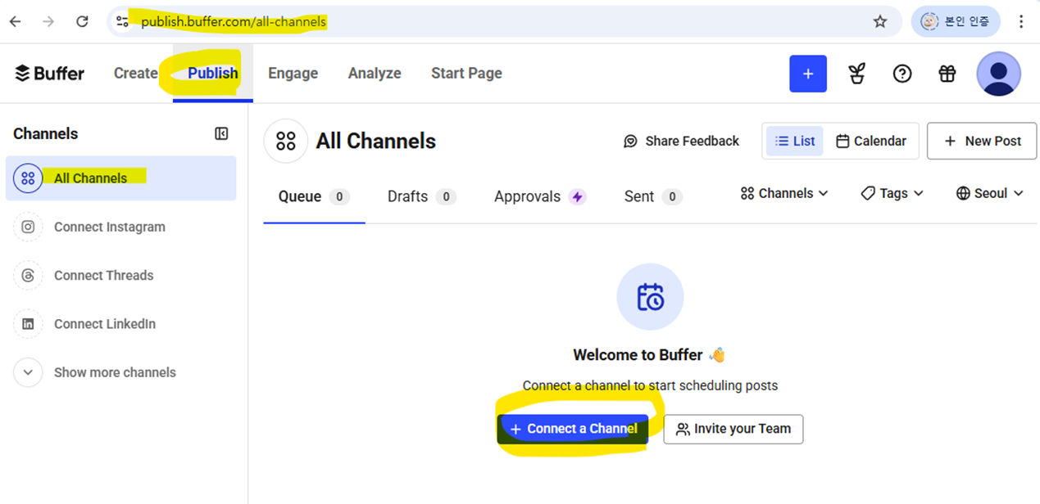Choose Connect Threads
This screenshot has height=504, width=1040.
(x=104, y=276)
